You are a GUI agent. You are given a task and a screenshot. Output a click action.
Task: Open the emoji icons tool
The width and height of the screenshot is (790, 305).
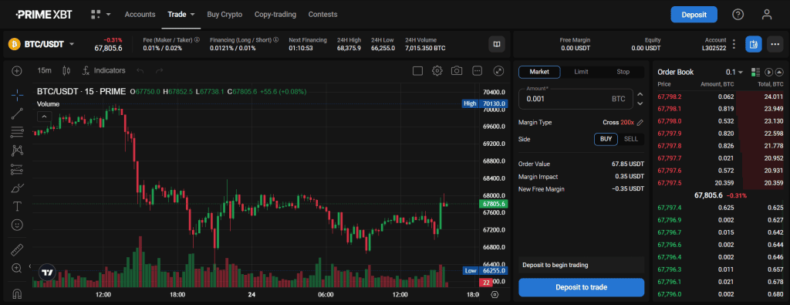(17, 225)
